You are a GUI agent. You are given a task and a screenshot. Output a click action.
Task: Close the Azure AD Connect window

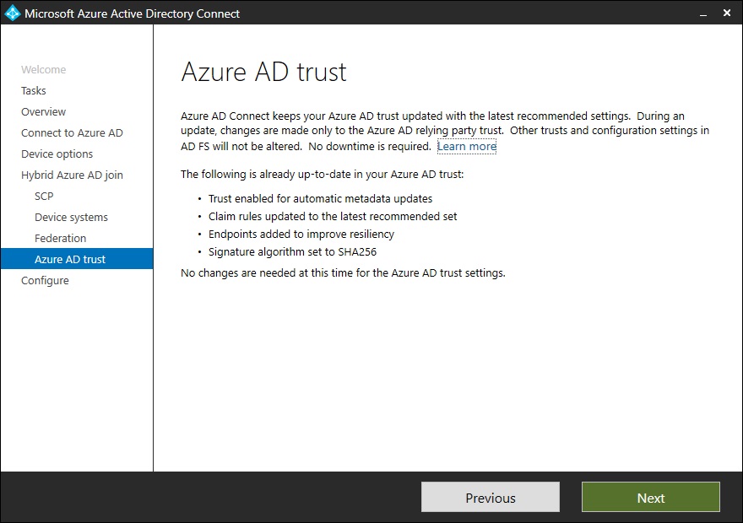click(727, 13)
